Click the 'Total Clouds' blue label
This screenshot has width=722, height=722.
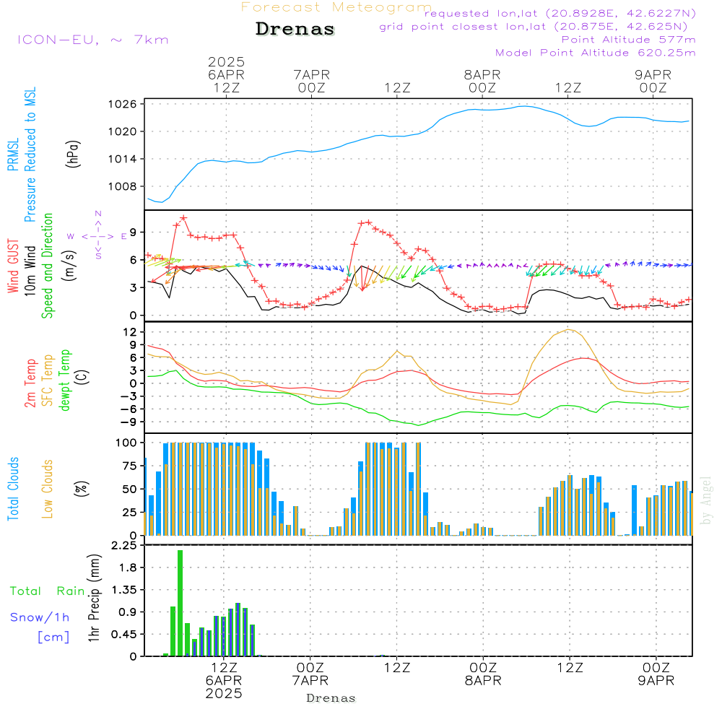13,489
